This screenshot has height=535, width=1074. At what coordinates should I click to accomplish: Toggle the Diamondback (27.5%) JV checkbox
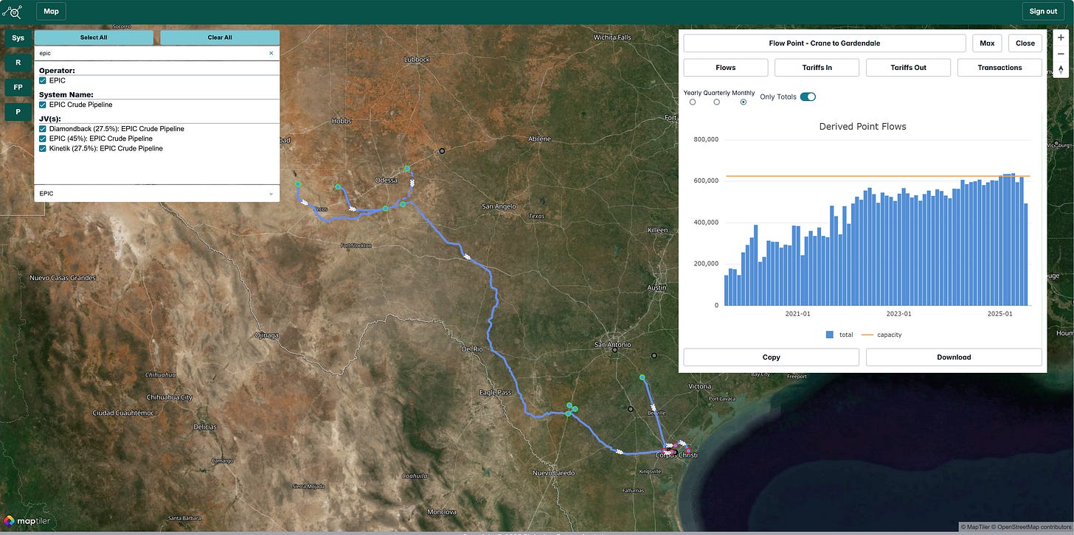[43, 129]
